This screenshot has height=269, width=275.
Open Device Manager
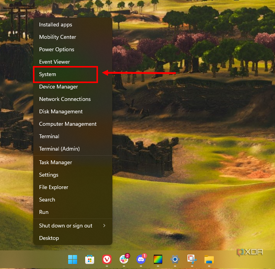73,87
